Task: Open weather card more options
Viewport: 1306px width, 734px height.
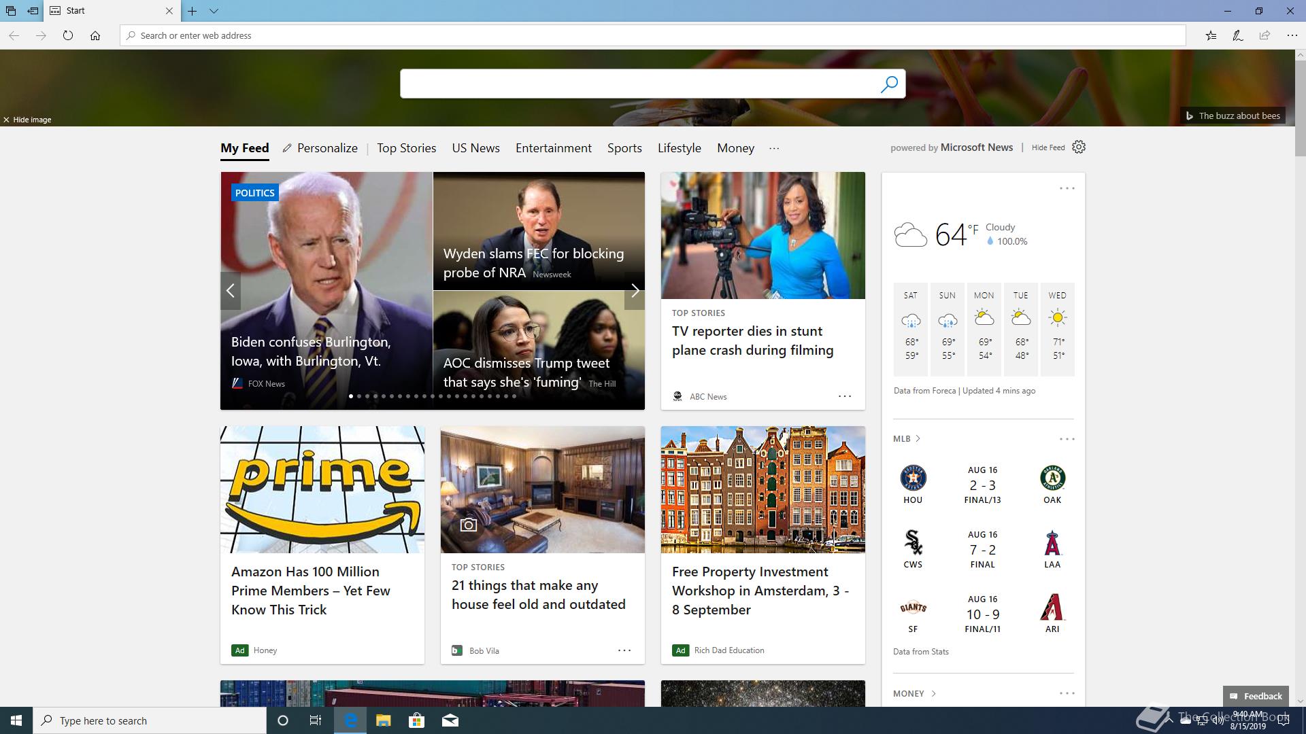Action: 1067,188
